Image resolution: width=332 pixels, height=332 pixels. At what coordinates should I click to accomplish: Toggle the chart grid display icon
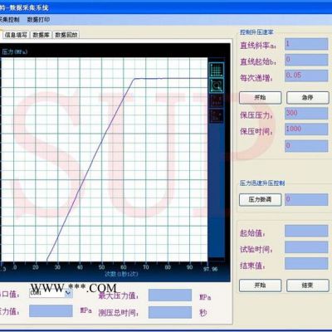pyautogui.click(x=217, y=70)
